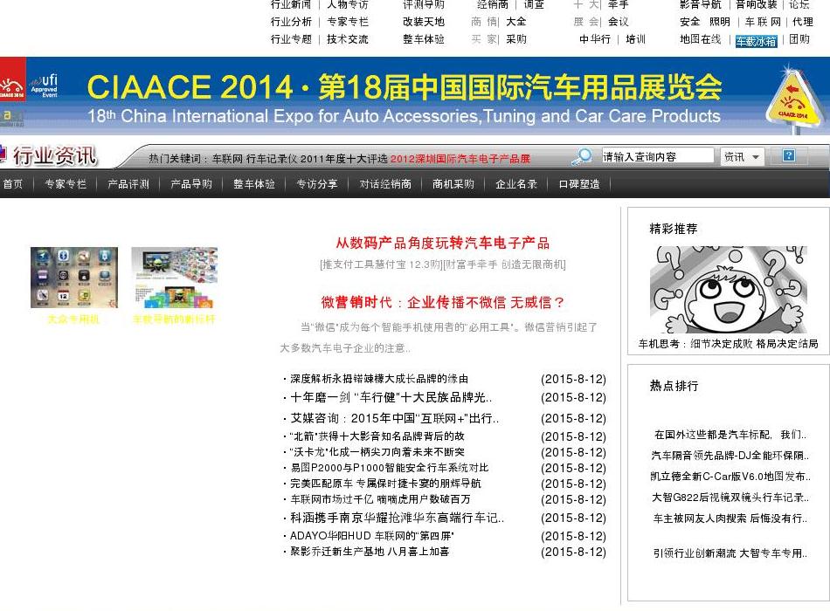Open 整车体验 in dark navigation bar
The width and height of the screenshot is (830, 611).
click(x=254, y=184)
